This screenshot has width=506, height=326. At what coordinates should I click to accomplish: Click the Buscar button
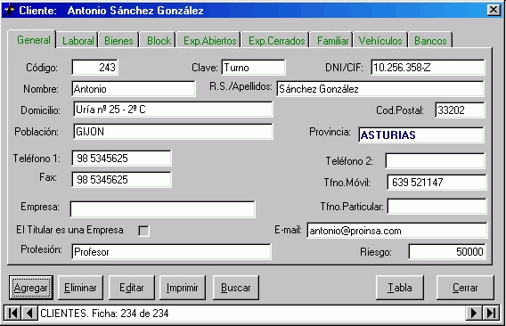pos(235,288)
